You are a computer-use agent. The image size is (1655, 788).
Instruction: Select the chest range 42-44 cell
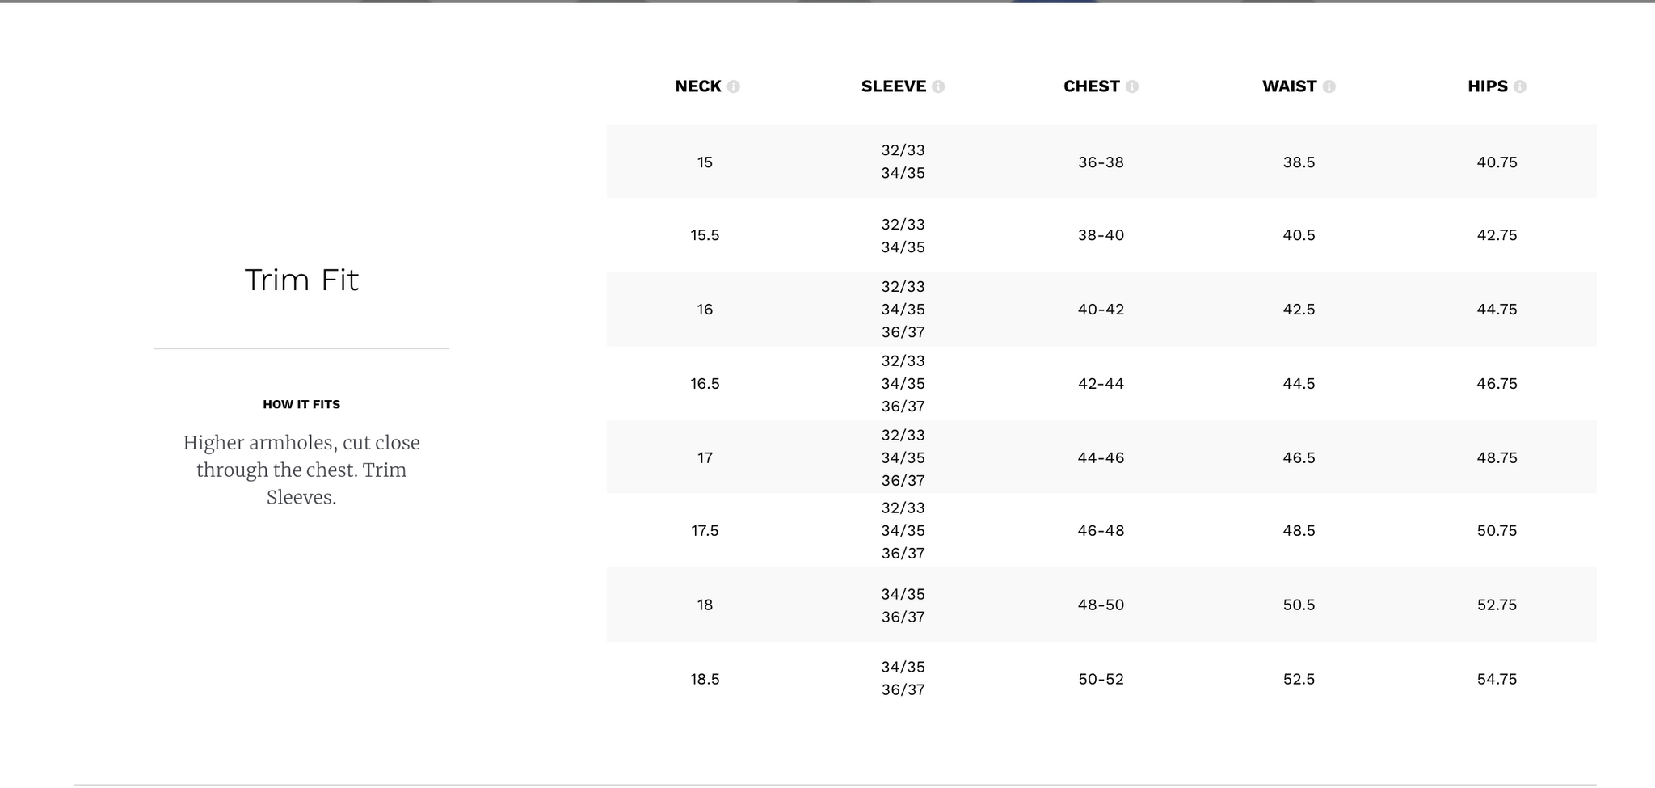(x=1101, y=384)
